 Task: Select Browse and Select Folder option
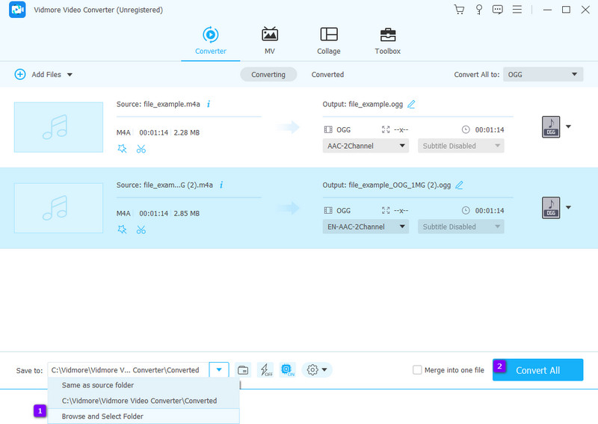[x=102, y=416]
